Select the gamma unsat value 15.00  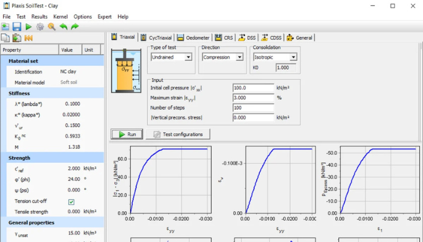[x=74, y=233]
